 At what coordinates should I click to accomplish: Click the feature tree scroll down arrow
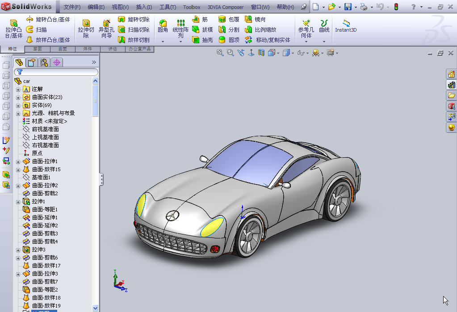tap(95, 308)
